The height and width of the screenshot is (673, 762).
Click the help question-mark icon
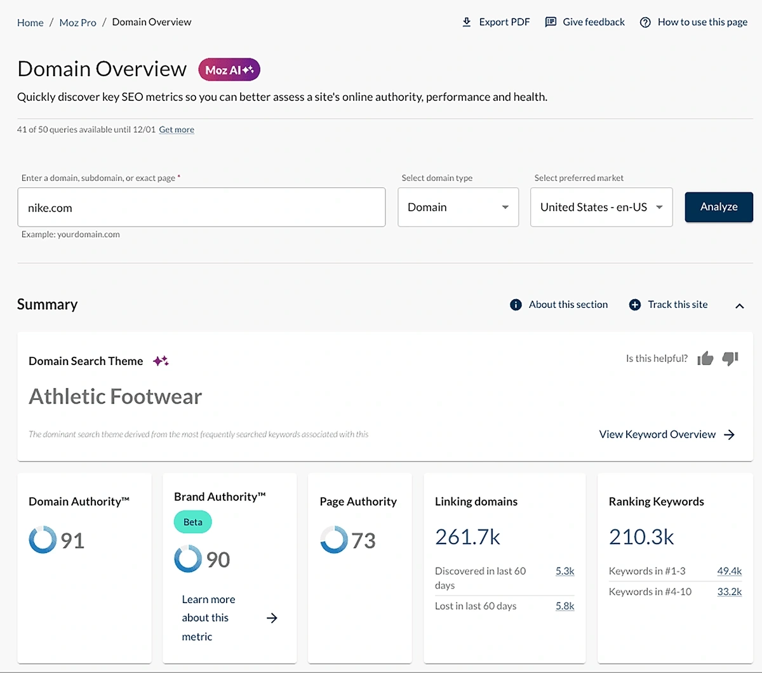point(645,22)
